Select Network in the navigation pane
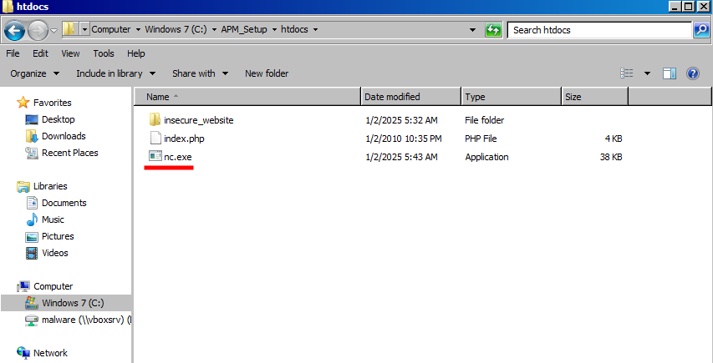713x363 pixels. pyautogui.click(x=50, y=353)
